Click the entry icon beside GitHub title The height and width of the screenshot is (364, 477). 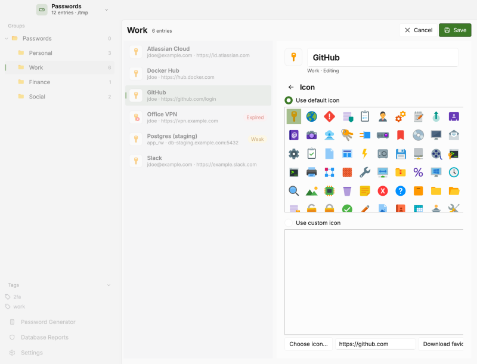(293, 57)
